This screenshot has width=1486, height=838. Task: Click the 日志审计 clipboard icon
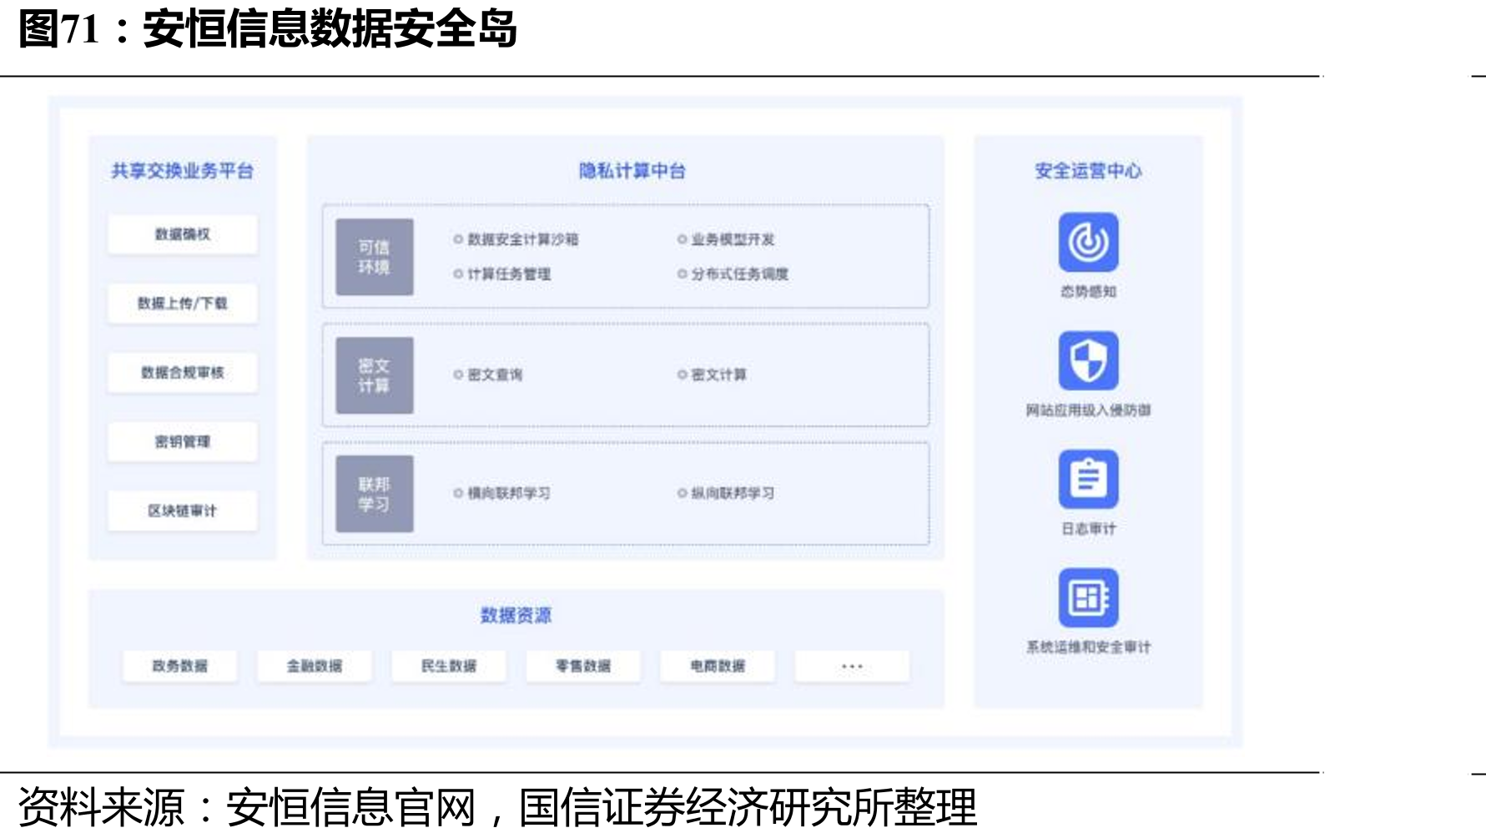tap(1088, 479)
